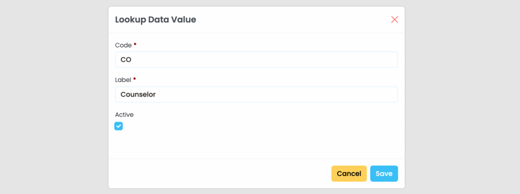Screen dimensions: 520x194
Task: Cancel editing the lookup value
Action: (349, 174)
